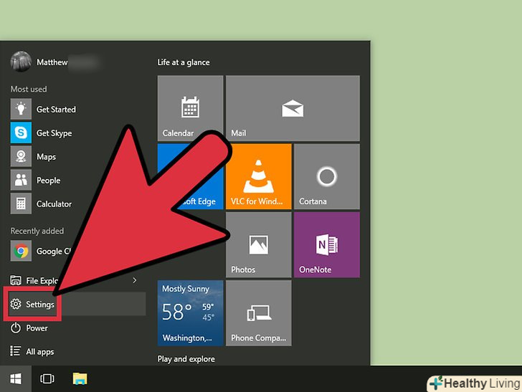Screen dimensions: 522x392
Task: Click the Mostly Sunny weather text
Action: (x=186, y=289)
